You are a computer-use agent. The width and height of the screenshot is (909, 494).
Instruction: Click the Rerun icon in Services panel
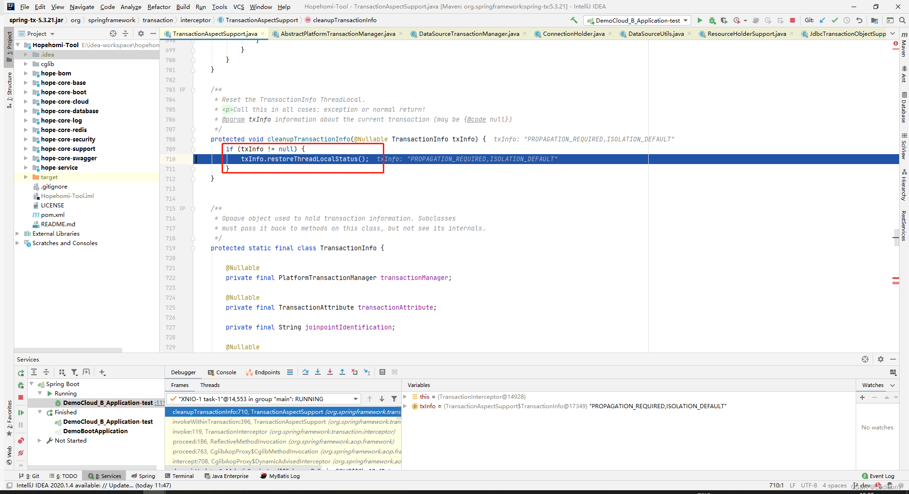click(x=21, y=373)
